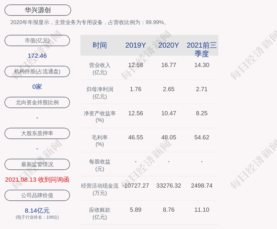277x229 pixels.
Task: Click the 最新监管情况 label pill
Action: coord(37,164)
